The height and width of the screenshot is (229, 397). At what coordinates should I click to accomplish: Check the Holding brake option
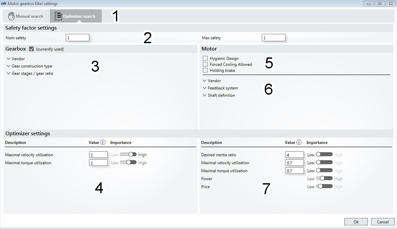click(205, 70)
